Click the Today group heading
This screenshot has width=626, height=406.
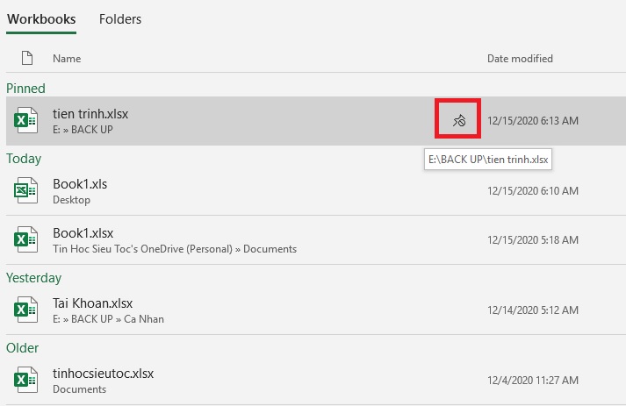[x=24, y=159]
